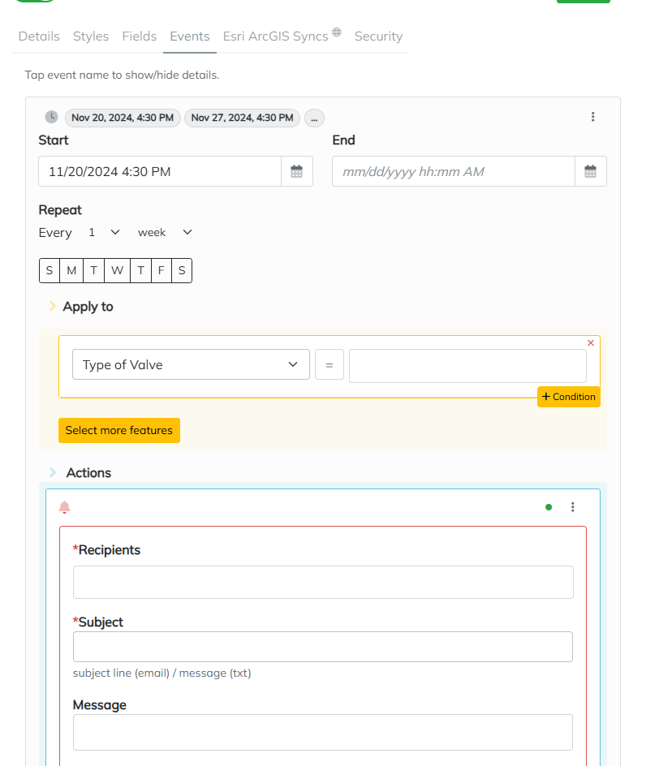Click the Recipients input field
The width and height of the screenshot is (646, 766).
click(x=323, y=582)
